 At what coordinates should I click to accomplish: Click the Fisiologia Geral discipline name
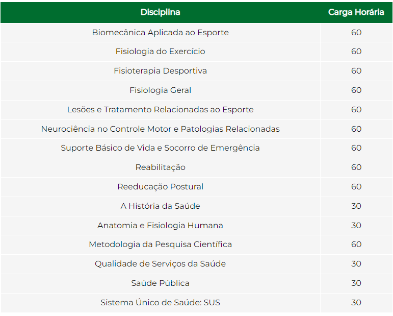tap(160, 90)
